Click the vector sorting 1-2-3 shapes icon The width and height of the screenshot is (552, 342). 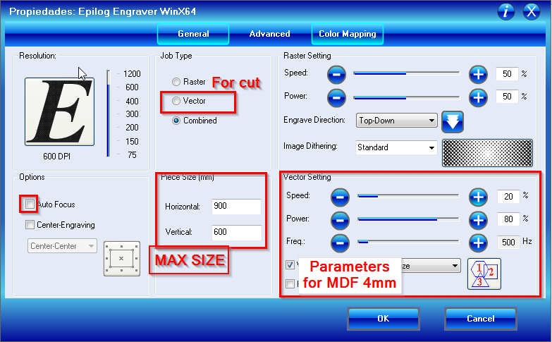click(x=484, y=274)
